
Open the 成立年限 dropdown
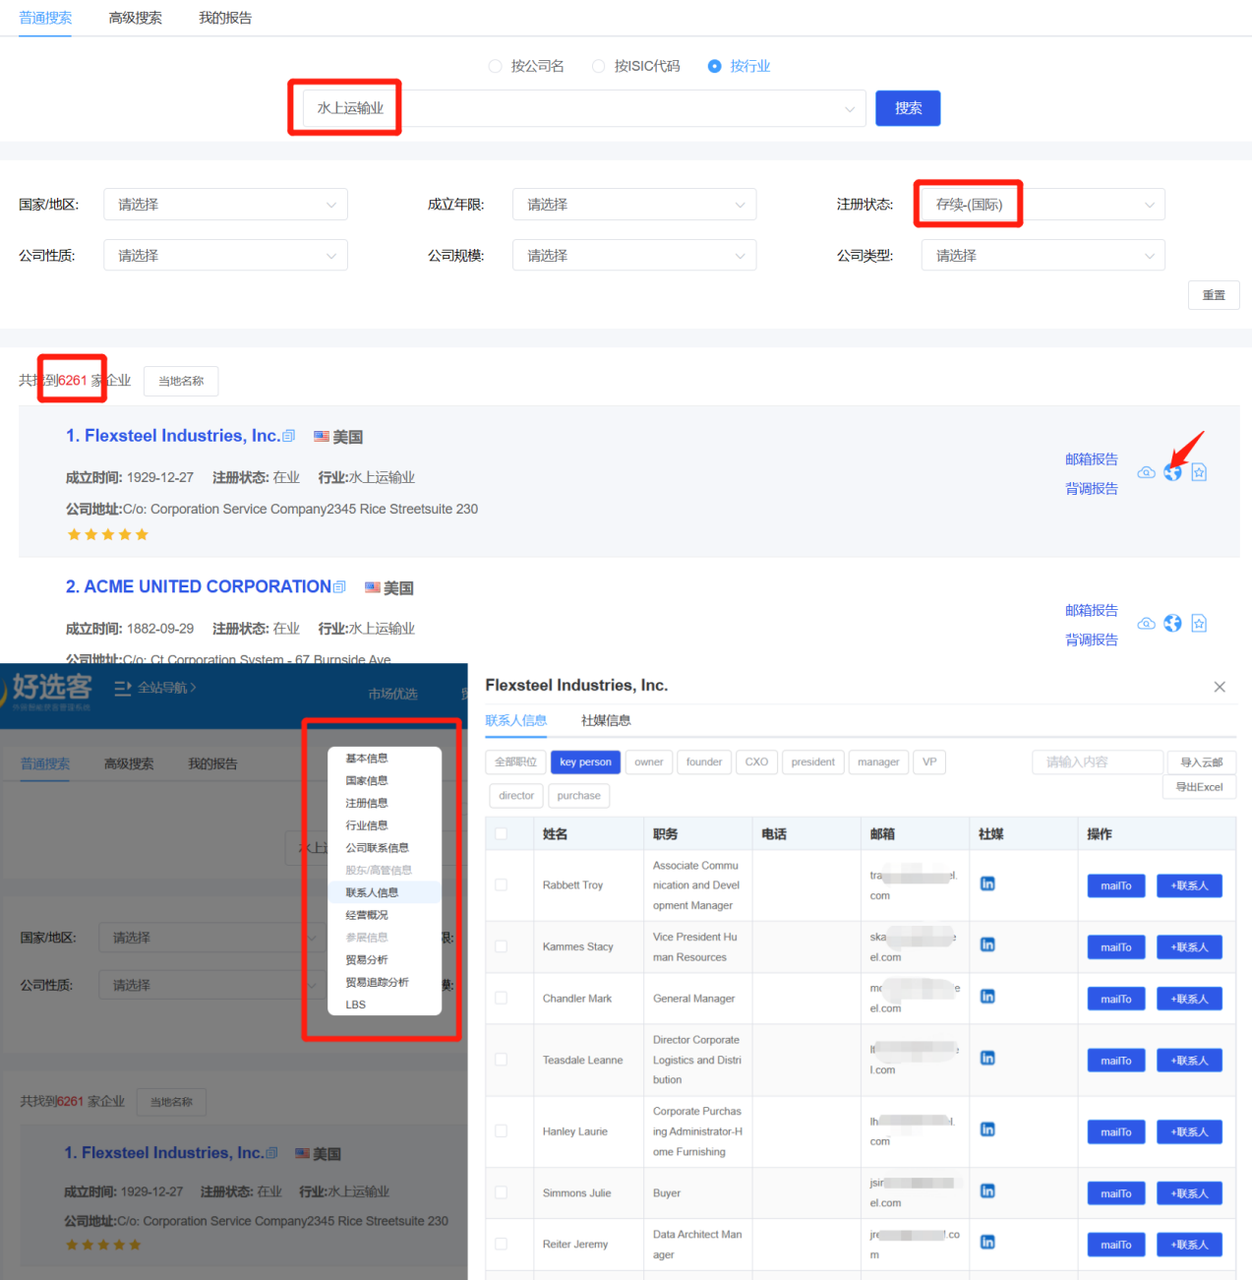[x=634, y=205]
